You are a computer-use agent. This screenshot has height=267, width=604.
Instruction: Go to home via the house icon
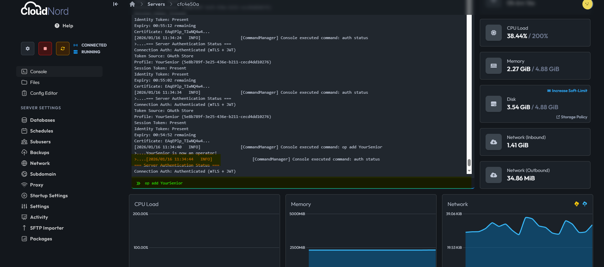point(132,4)
